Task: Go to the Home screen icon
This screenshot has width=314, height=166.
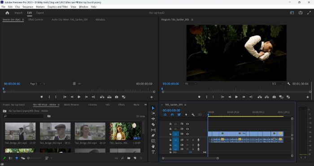Action: point(8,13)
